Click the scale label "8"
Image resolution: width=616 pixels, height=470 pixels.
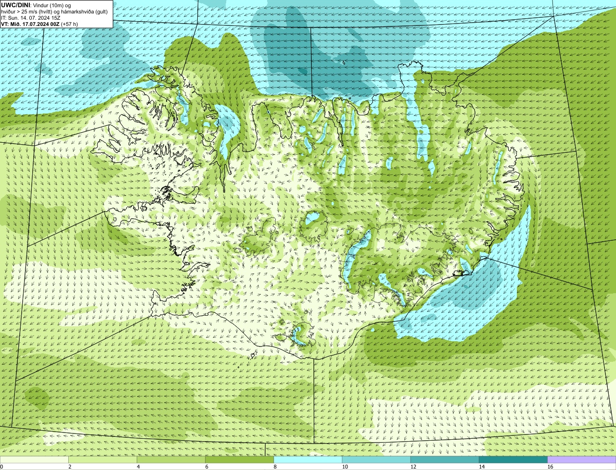pyautogui.click(x=275, y=467)
